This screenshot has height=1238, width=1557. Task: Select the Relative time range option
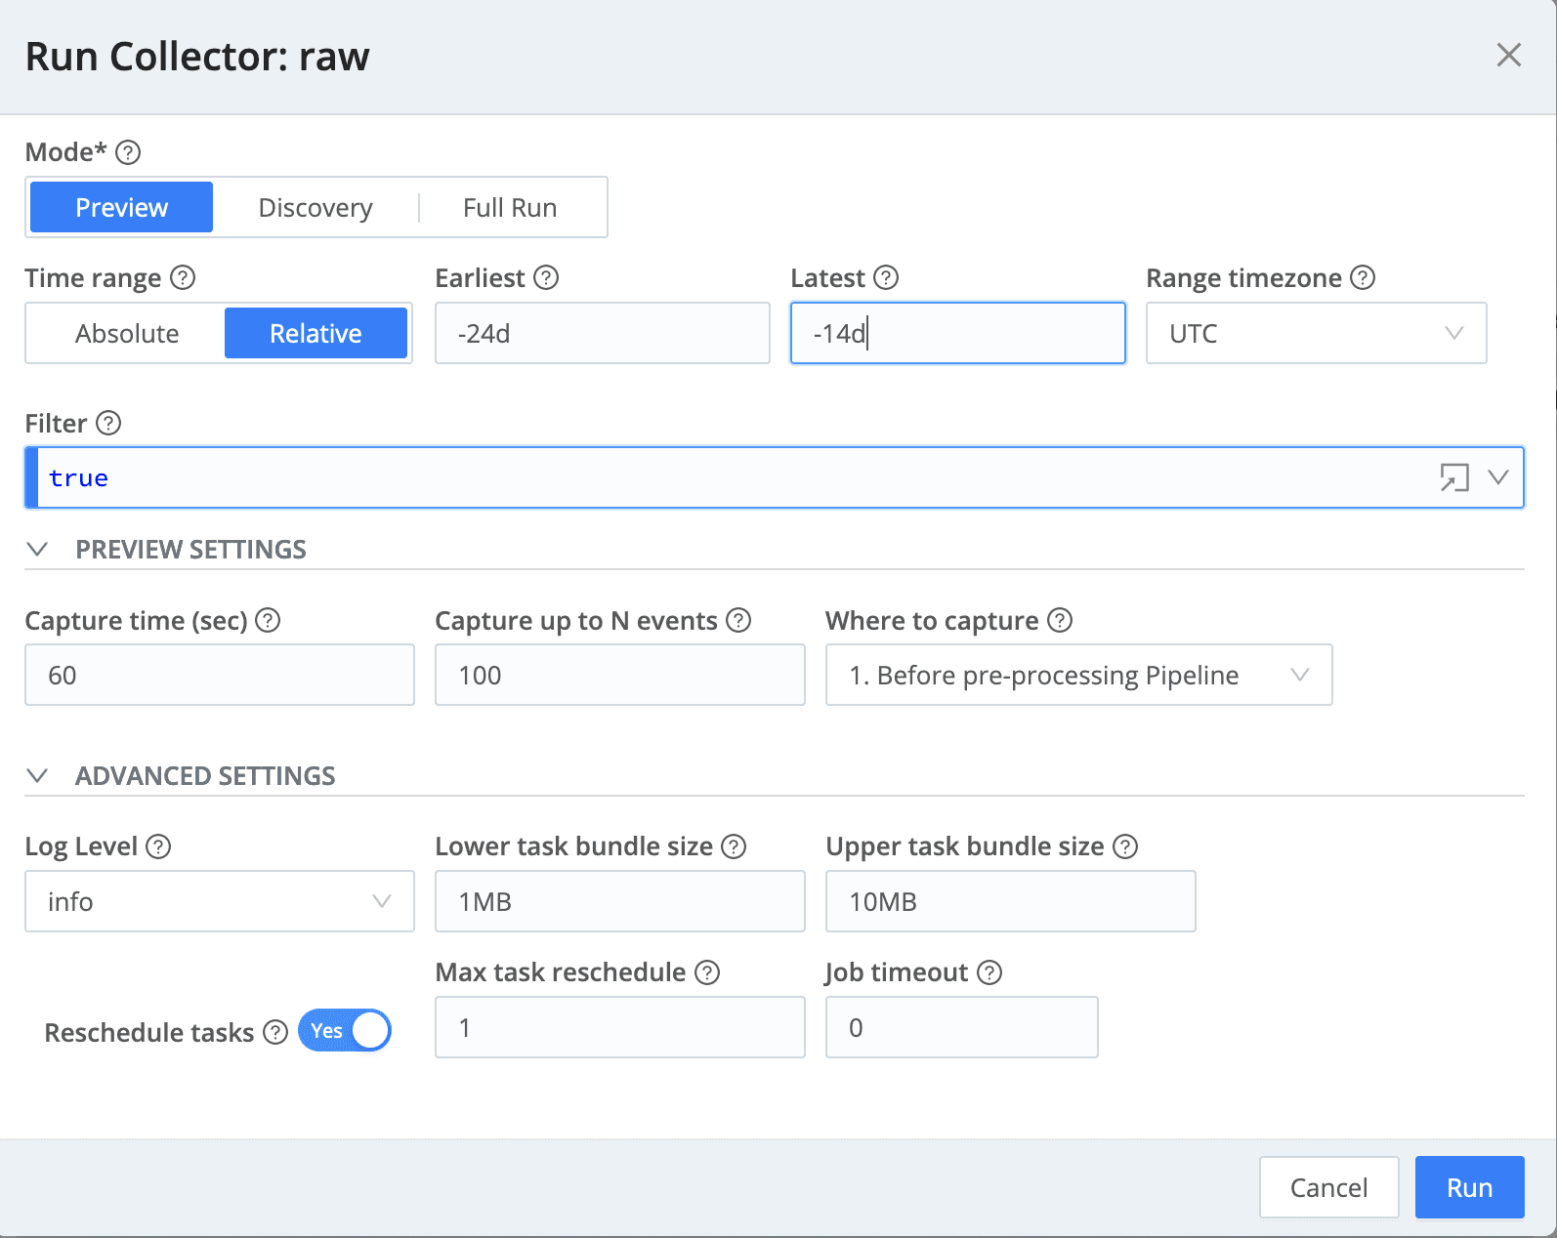[x=316, y=334]
